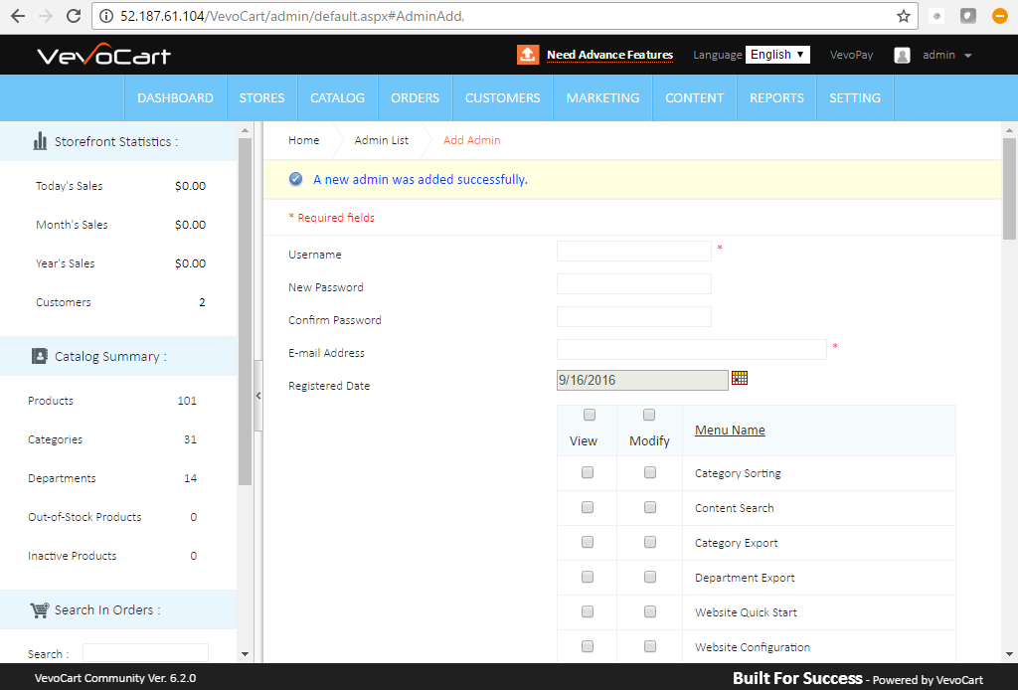The height and width of the screenshot is (690, 1018).
Task: Click the orange browser extension icon
Action: pos(1000,16)
